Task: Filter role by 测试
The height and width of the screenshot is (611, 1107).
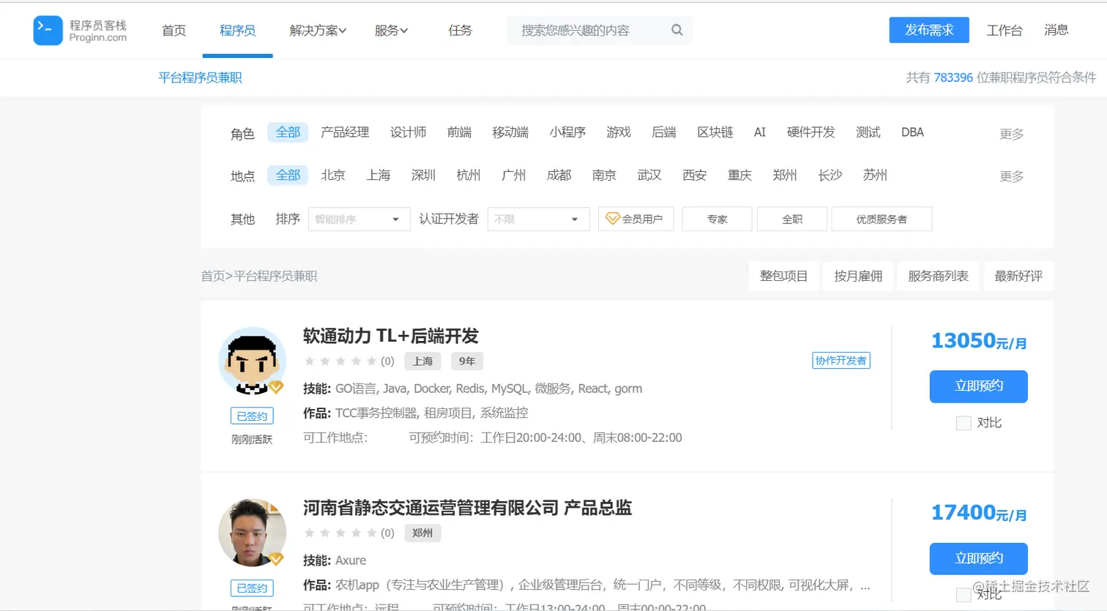Action: click(x=868, y=132)
